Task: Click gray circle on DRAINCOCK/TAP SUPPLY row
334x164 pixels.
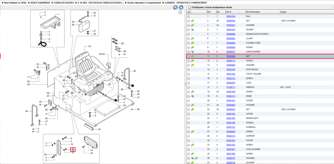Action: coord(188,34)
